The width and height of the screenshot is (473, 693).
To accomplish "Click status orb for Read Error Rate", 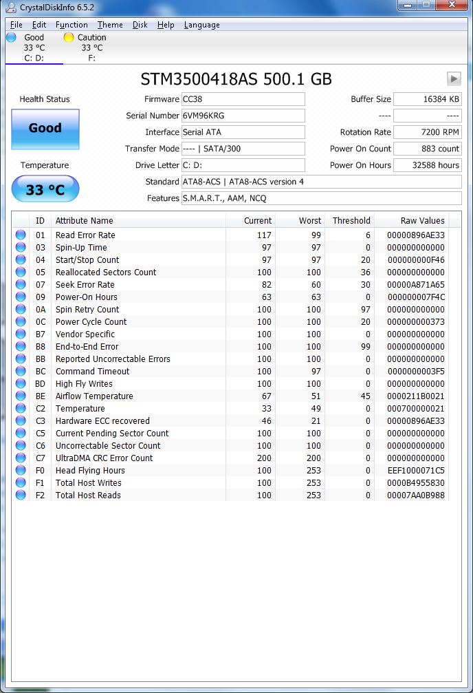I will 21,235.
